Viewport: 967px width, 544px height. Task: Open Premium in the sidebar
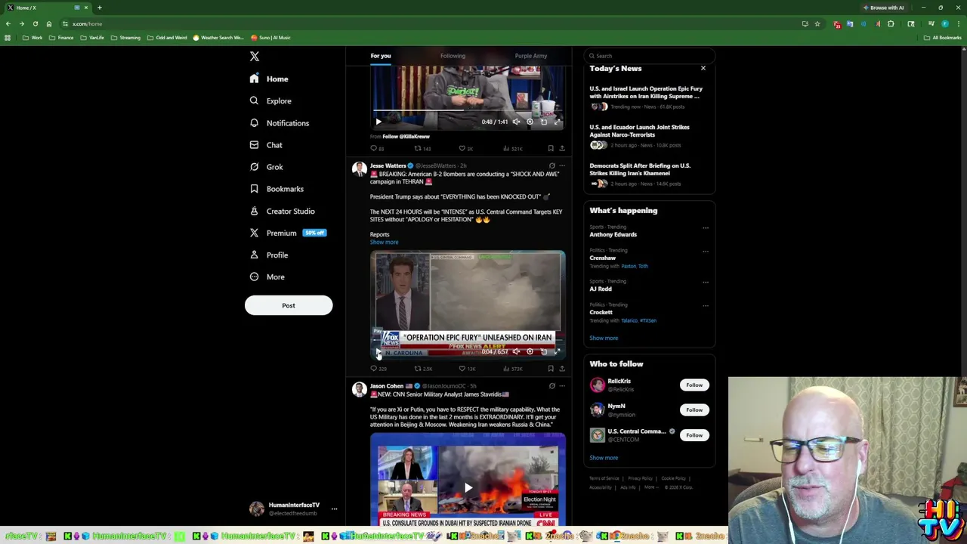tap(287, 233)
